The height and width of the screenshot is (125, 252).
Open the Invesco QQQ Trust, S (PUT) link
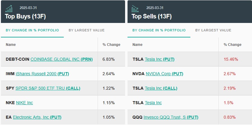(171, 117)
